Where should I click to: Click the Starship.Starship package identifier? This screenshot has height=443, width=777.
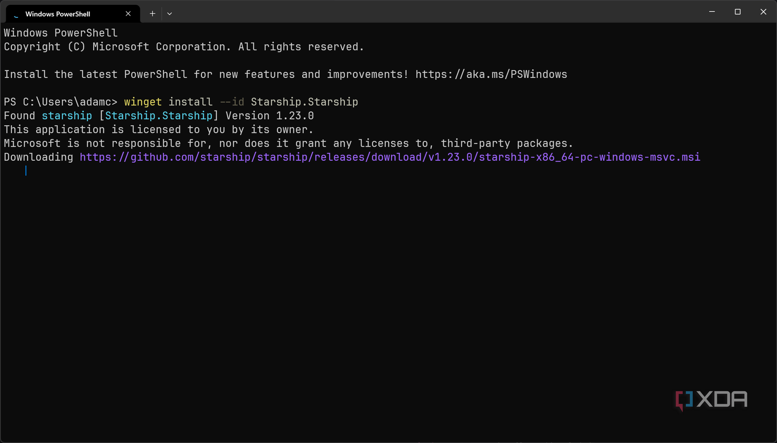coord(304,102)
